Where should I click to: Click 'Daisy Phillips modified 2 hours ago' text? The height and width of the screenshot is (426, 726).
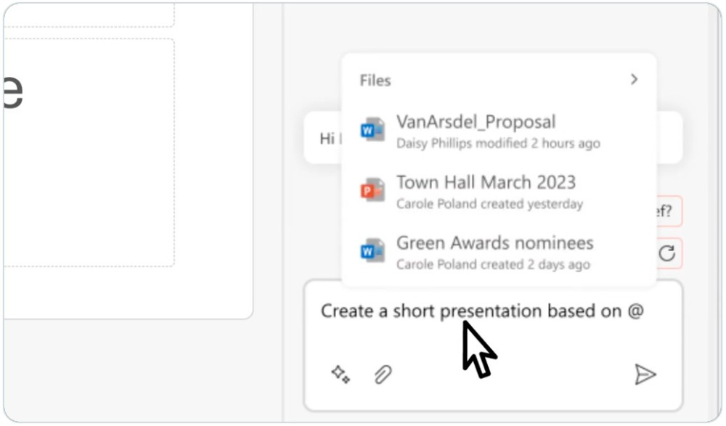coord(498,144)
